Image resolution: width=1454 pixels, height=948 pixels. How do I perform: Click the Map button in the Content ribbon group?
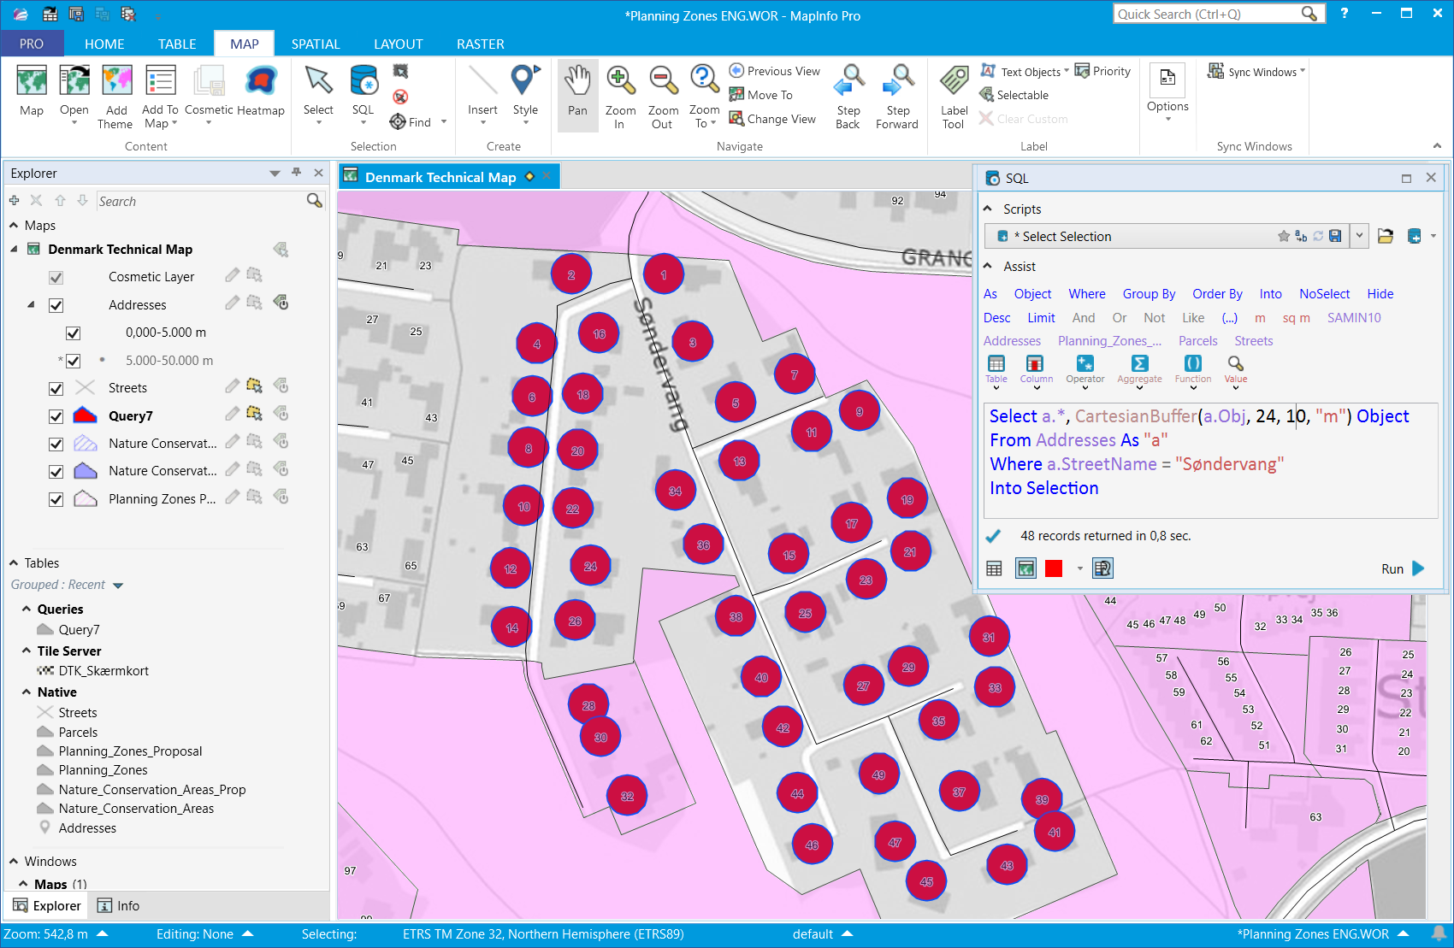pos(32,91)
